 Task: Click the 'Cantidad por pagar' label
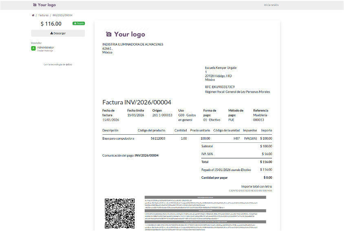tap(214, 178)
